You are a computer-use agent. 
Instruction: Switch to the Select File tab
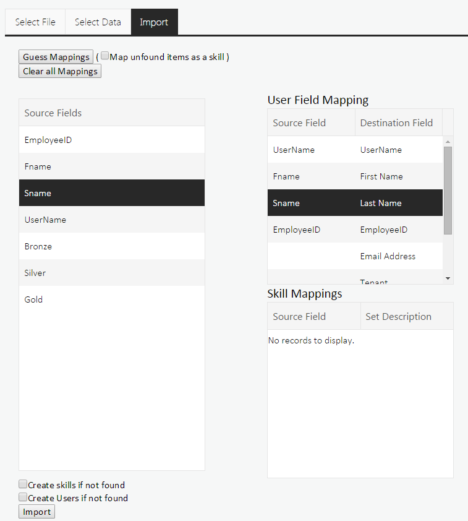(35, 22)
